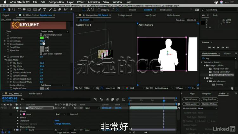Toggle the Tracker Rotation checkbox

point(196,121)
